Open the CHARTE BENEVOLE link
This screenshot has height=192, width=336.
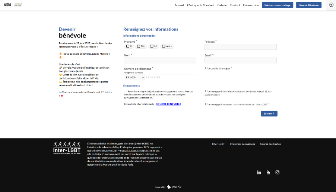[x=168, y=104]
